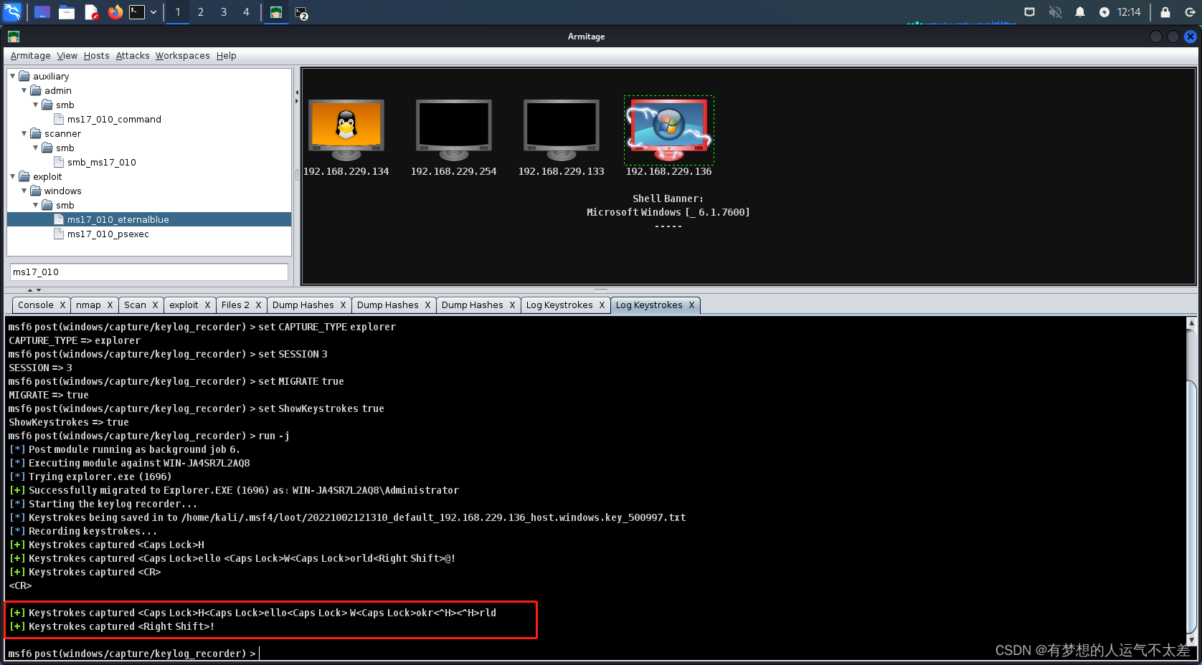
Task: Click the console scrollbar down arrow
Action: [1191, 640]
